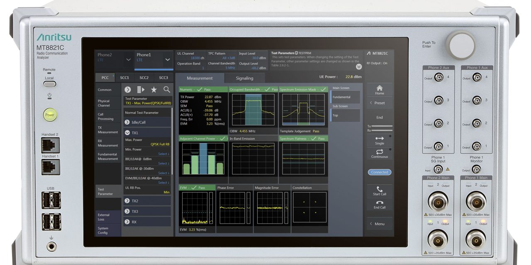Click the star favorites icon above Test Parameter
The image size is (531, 265).
pos(153,89)
